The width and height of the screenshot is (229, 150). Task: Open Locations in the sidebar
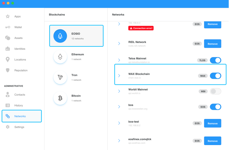tap(20, 59)
